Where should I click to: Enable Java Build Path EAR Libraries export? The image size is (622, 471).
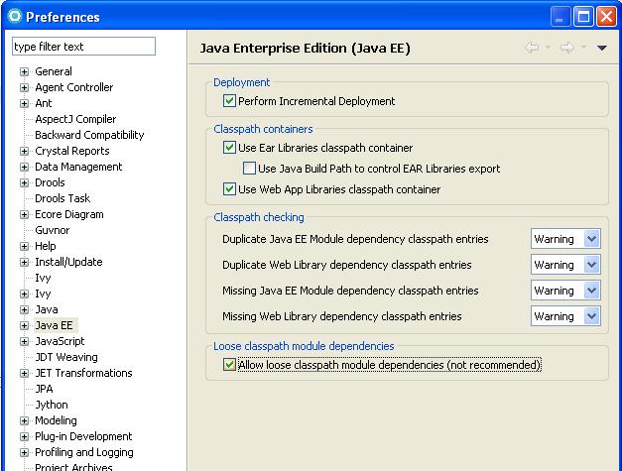click(249, 169)
